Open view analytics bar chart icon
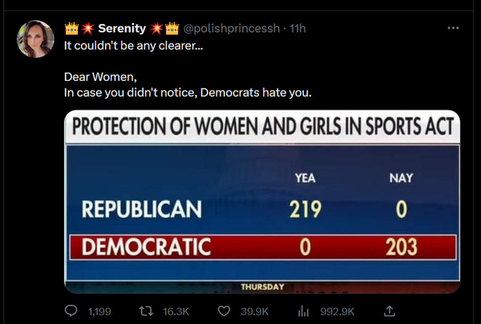481x324 pixels. pyautogui.click(x=304, y=310)
